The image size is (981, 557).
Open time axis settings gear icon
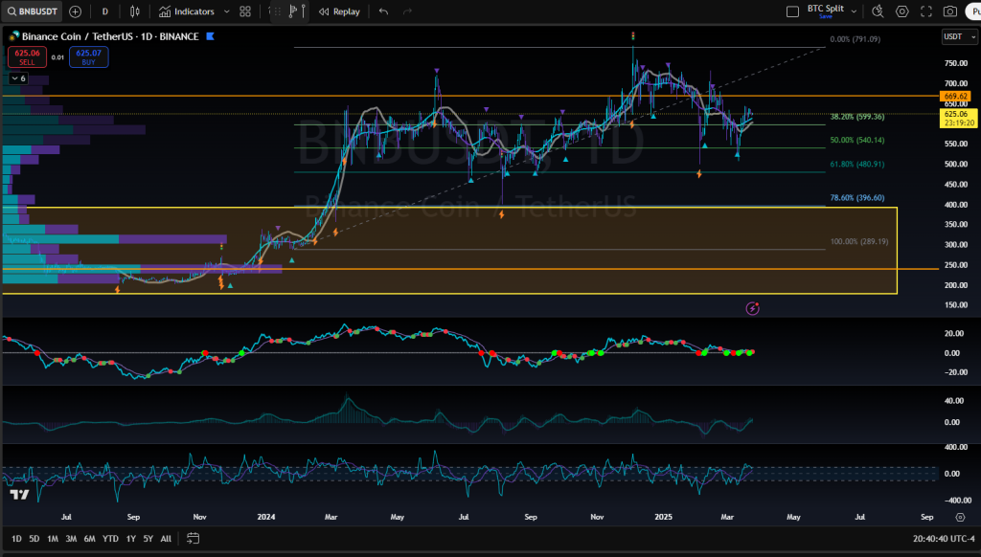pyautogui.click(x=960, y=517)
